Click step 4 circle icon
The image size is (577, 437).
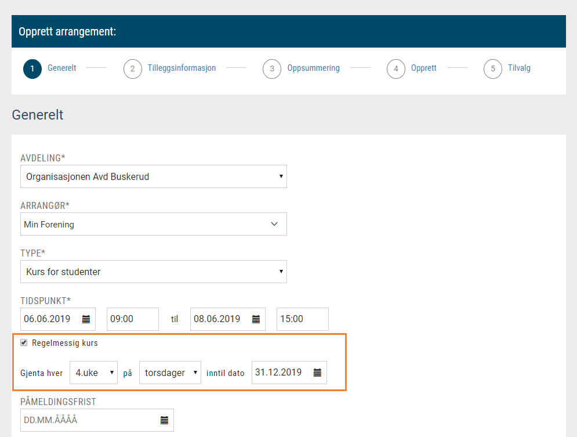[x=396, y=69]
